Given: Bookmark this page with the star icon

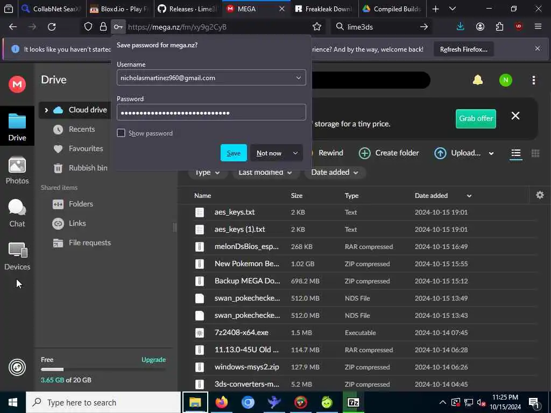Looking at the screenshot, I should click(x=316, y=27).
